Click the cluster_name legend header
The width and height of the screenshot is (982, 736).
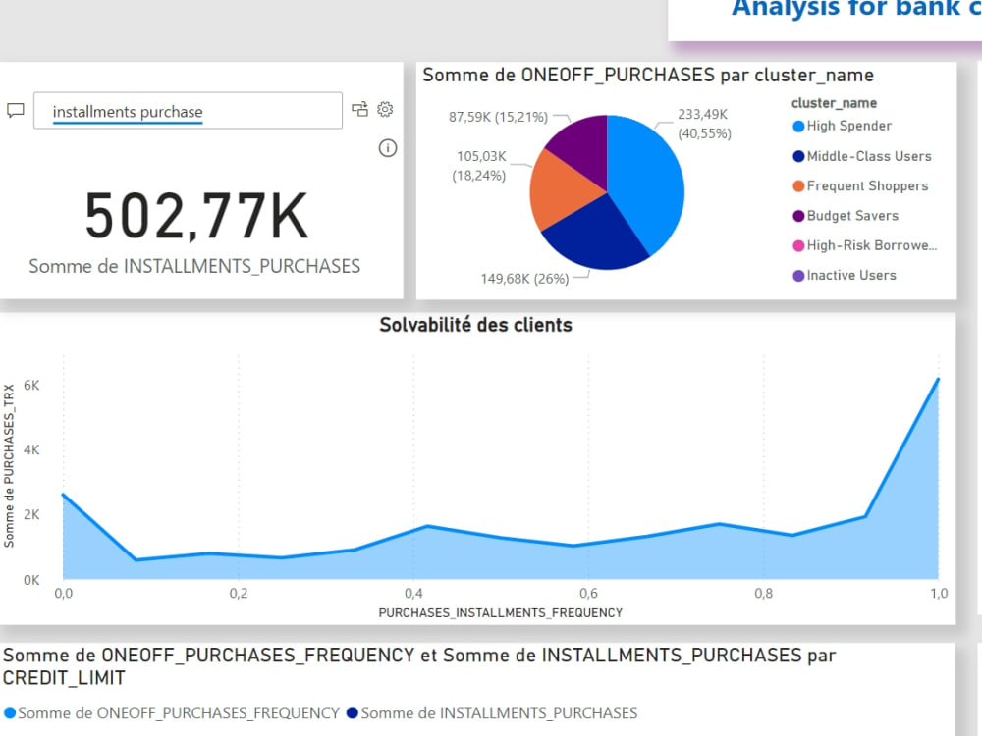(834, 103)
